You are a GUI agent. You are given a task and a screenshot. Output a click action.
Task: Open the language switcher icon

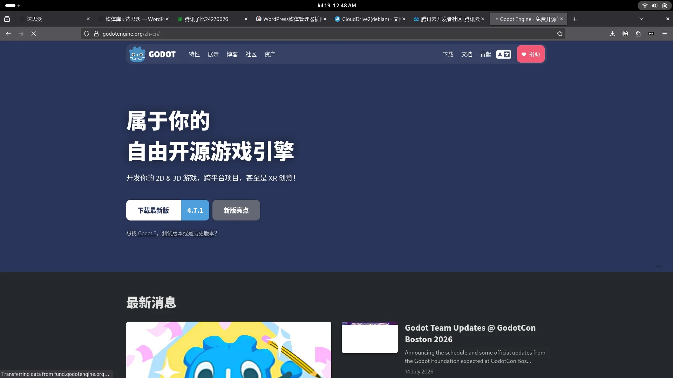[x=503, y=54]
